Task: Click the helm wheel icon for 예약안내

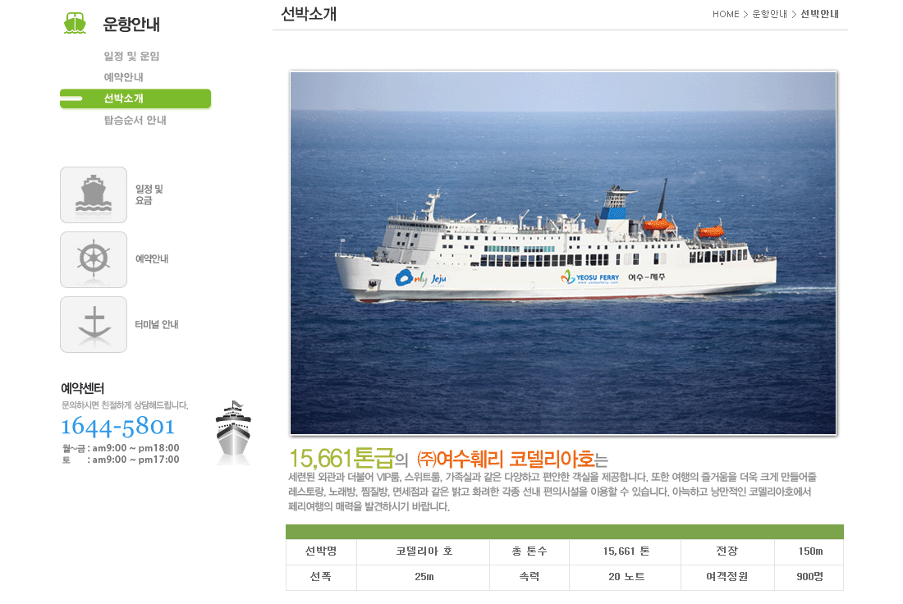Action: [x=94, y=259]
